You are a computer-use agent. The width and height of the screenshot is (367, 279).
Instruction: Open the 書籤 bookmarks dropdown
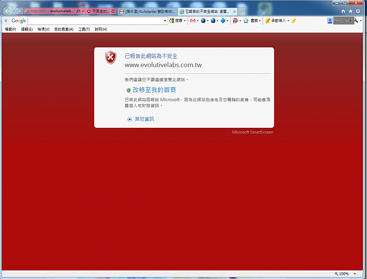pyautogui.click(x=255, y=20)
